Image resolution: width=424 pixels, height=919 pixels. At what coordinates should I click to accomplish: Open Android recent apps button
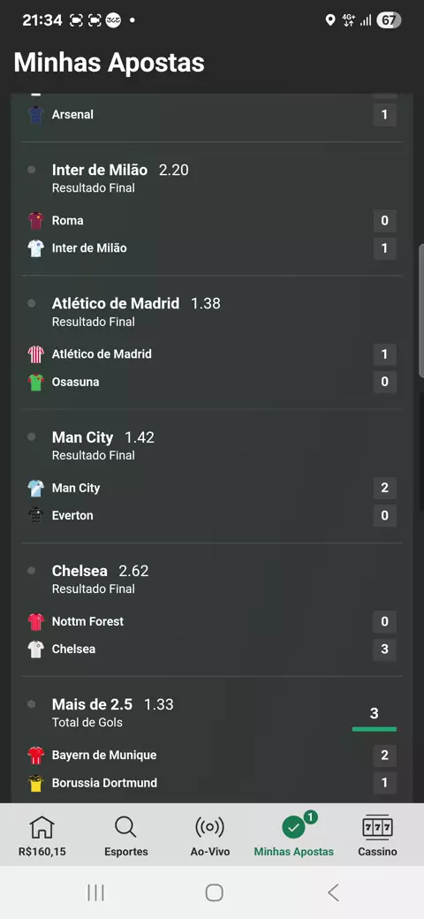[x=95, y=892]
